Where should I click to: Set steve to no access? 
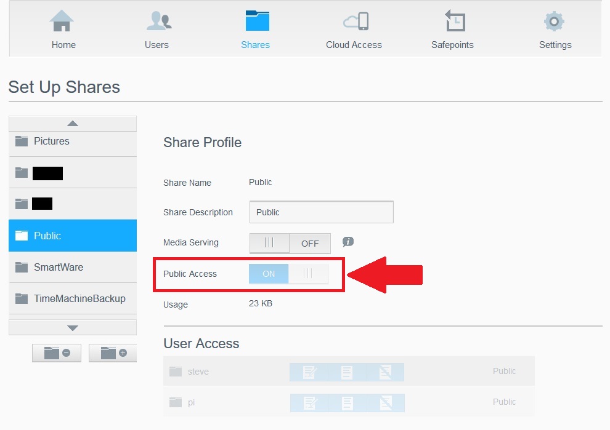click(385, 372)
